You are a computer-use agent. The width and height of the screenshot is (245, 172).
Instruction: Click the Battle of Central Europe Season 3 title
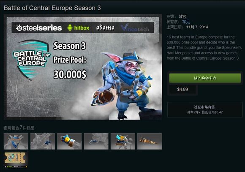(x=52, y=8)
